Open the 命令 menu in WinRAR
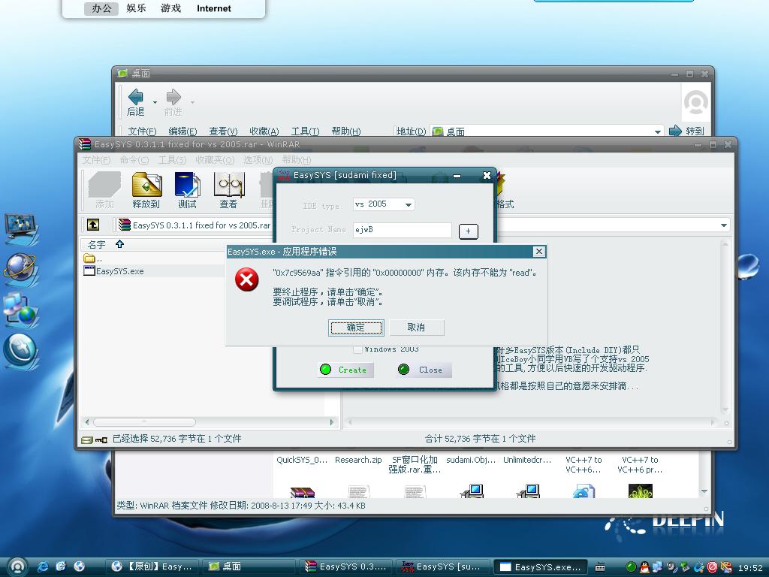 (x=134, y=160)
